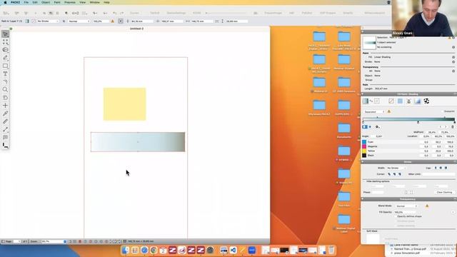This screenshot has height=257, width=457.
Task: Go to previous gradient stop arrow
Action: (441, 127)
